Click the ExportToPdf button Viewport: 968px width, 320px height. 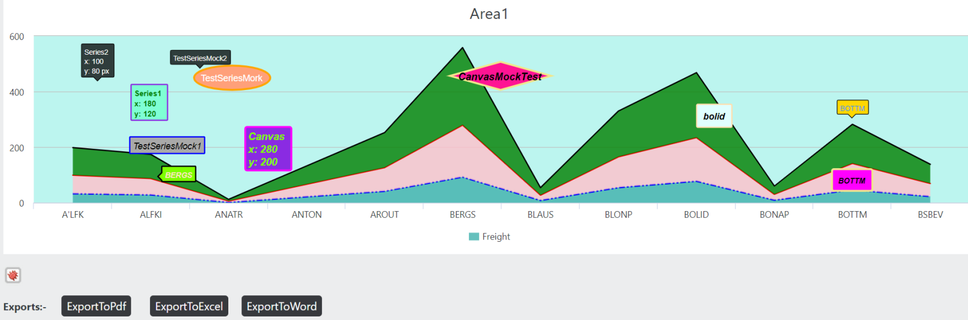97,306
